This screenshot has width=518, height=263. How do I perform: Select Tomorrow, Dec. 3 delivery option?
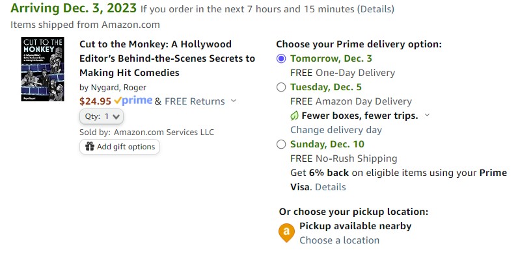pyautogui.click(x=281, y=58)
